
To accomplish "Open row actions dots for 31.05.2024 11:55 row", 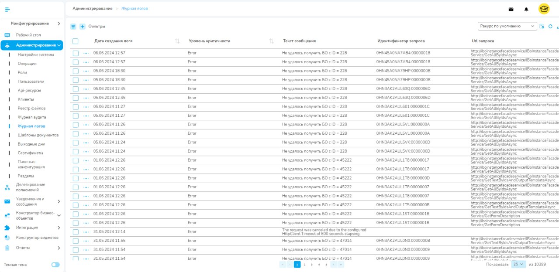I will coord(86,241).
